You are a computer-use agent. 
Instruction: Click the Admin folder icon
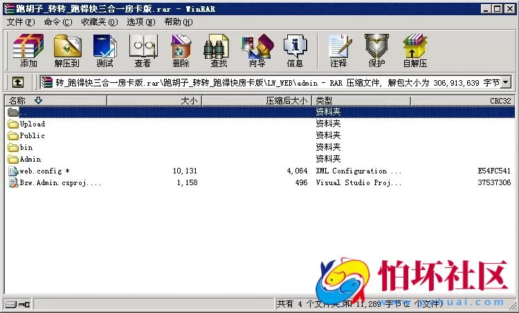13,160
